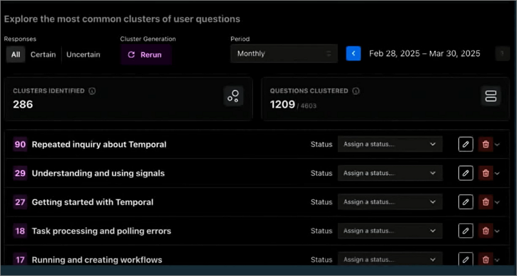Click the 1209 questions clustered value

click(282, 104)
